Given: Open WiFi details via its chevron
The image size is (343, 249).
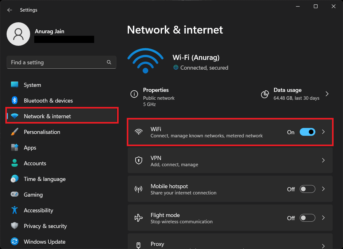Looking at the screenshot, I should click(x=324, y=132).
